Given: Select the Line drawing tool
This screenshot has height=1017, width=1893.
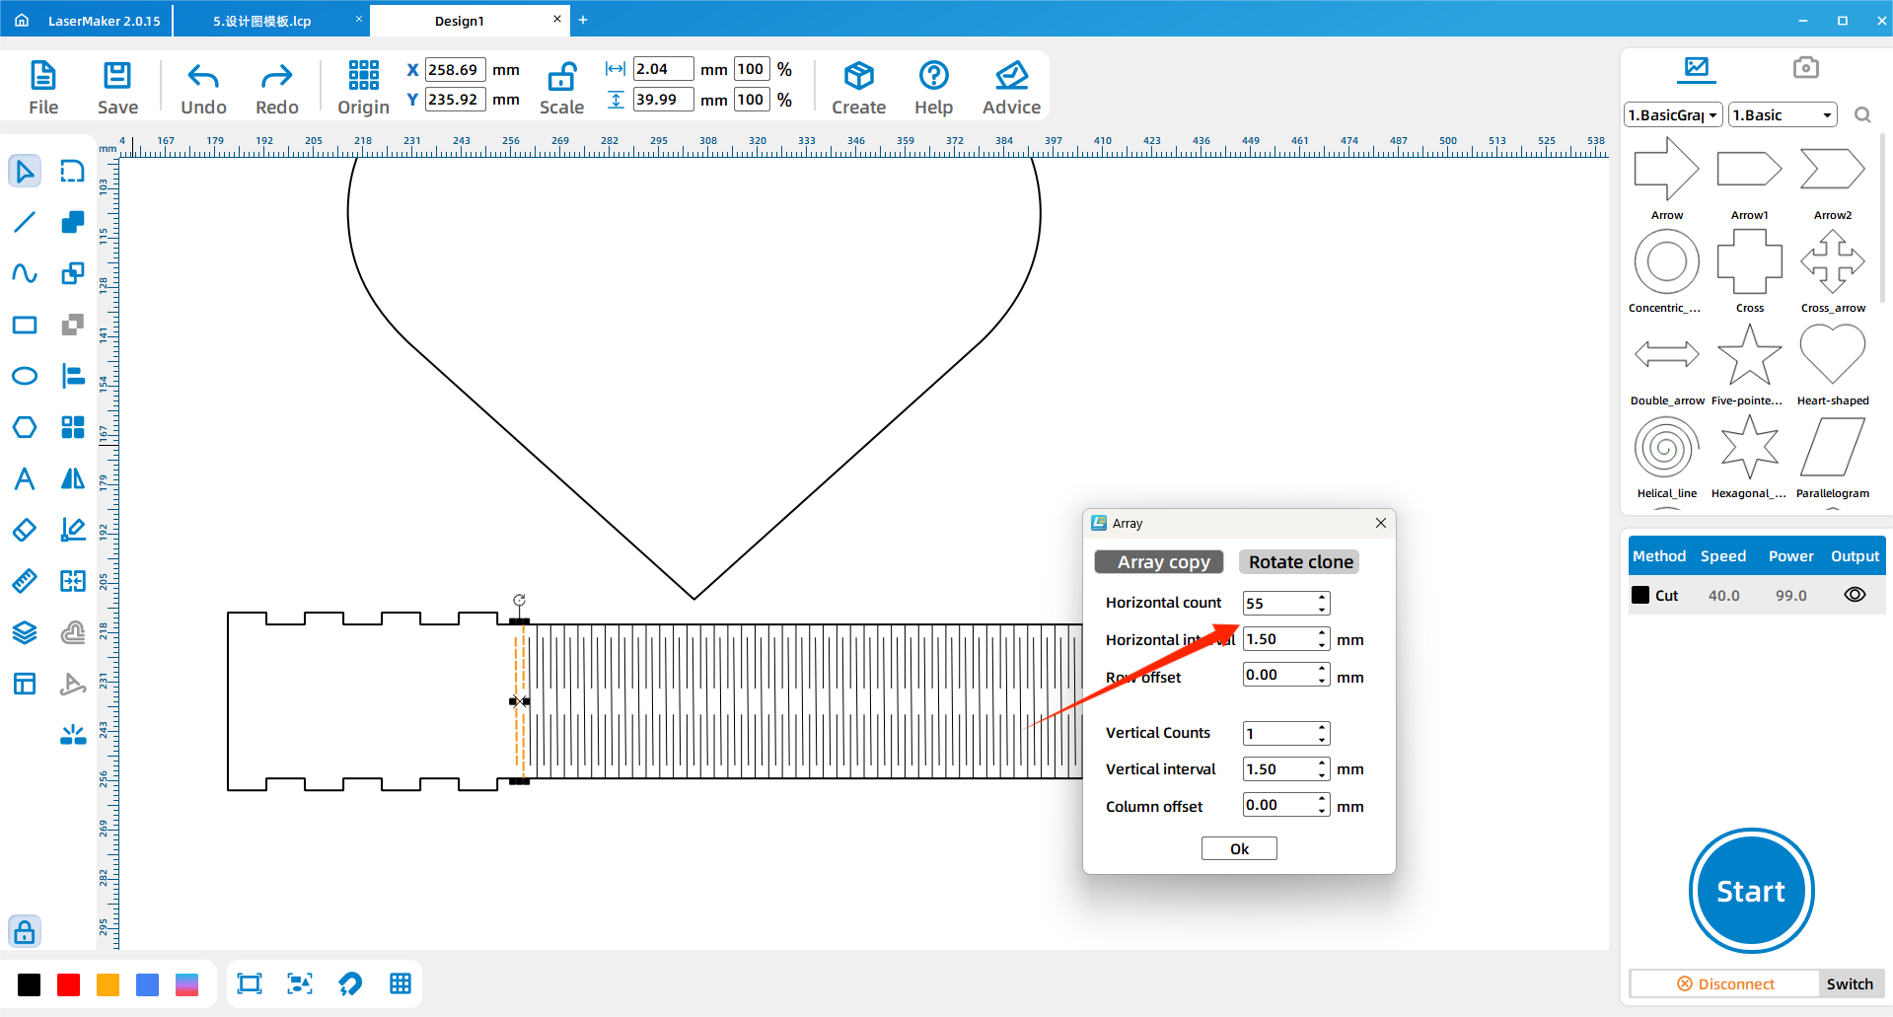Looking at the screenshot, I should 25,222.
